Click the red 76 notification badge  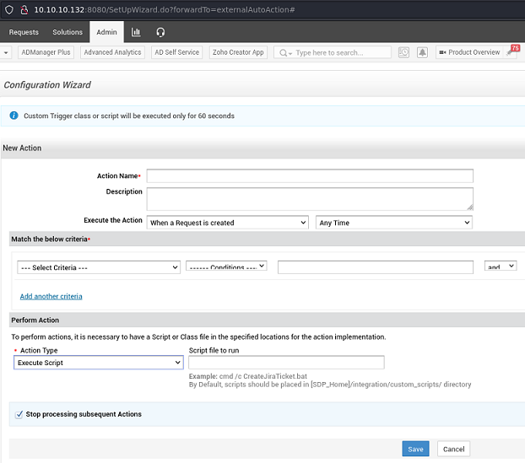(515, 49)
